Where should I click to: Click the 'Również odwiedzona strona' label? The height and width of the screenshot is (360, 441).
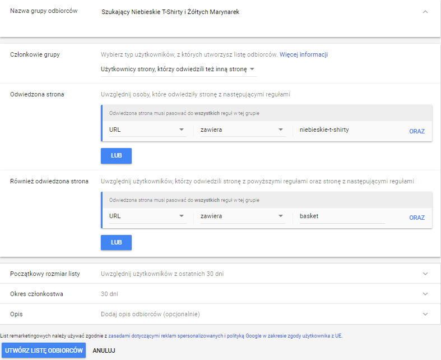(49, 181)
